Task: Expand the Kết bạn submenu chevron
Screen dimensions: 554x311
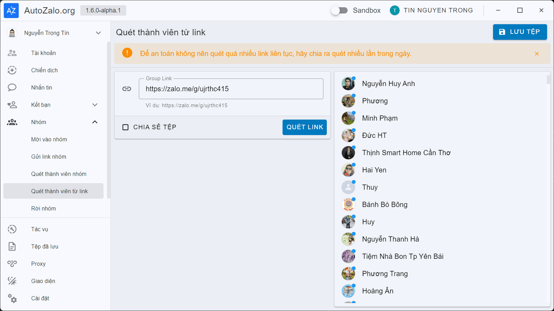Action: click(95, 105)
